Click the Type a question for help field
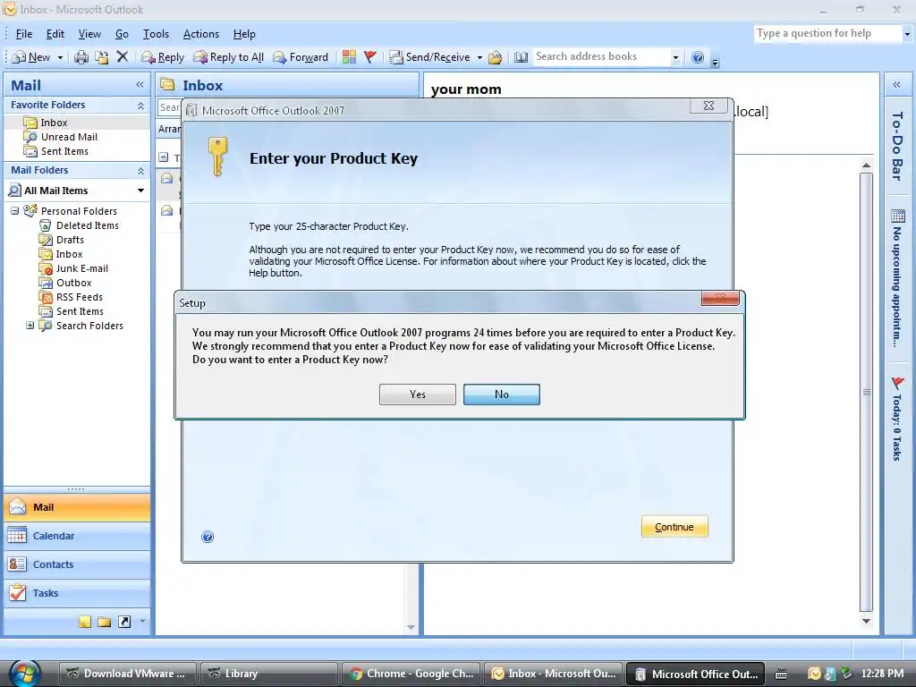This screenshot has height=687, width=916. pos(827,33)
